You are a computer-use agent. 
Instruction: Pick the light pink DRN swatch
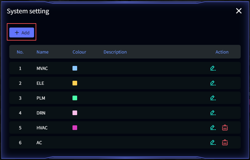pos(75,113)
